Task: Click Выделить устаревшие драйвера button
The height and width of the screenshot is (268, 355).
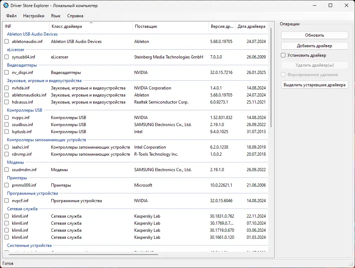Action: (315, 85)
